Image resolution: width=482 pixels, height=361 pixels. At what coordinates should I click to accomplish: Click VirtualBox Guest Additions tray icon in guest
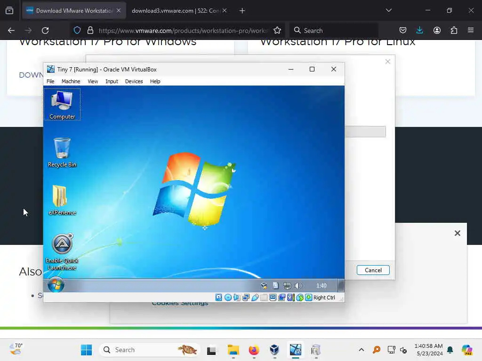pos(264,286)
